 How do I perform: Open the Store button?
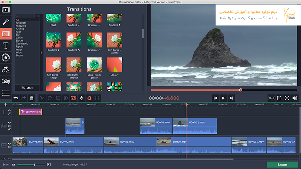[x=27, y=88]
